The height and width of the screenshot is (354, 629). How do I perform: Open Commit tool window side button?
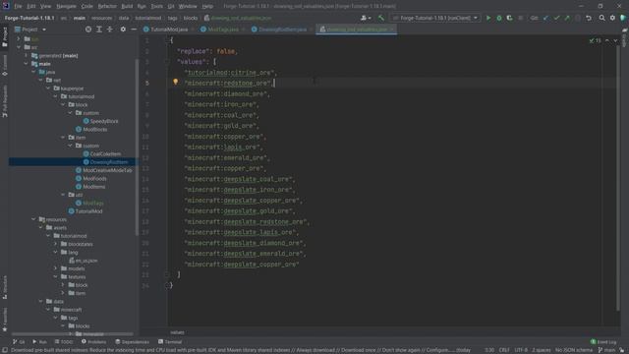pos(4,66)
